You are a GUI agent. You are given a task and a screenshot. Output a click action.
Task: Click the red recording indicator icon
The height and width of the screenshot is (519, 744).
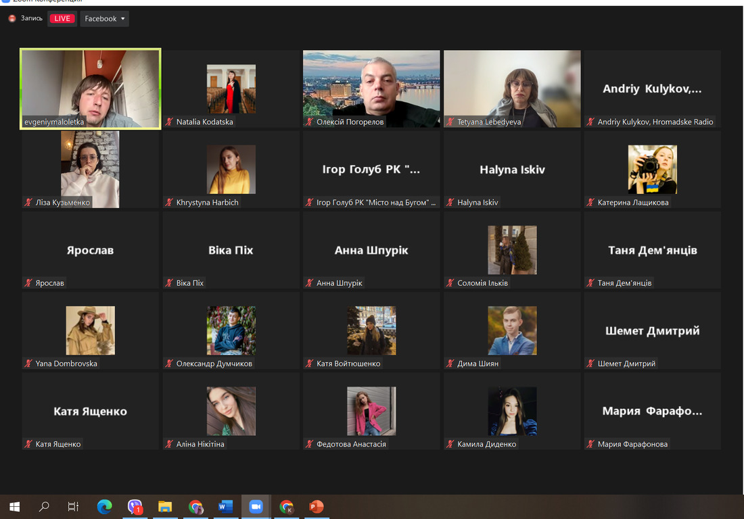tap(12, 18)
